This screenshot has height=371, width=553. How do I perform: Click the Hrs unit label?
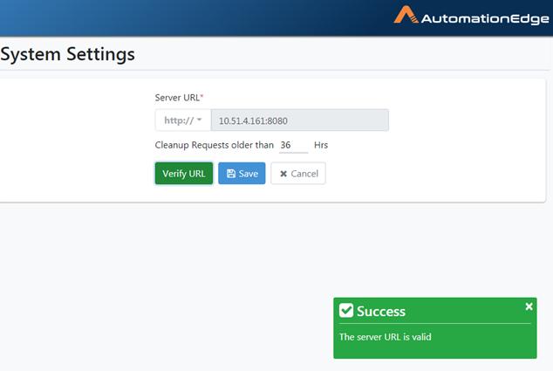point(321,145)
